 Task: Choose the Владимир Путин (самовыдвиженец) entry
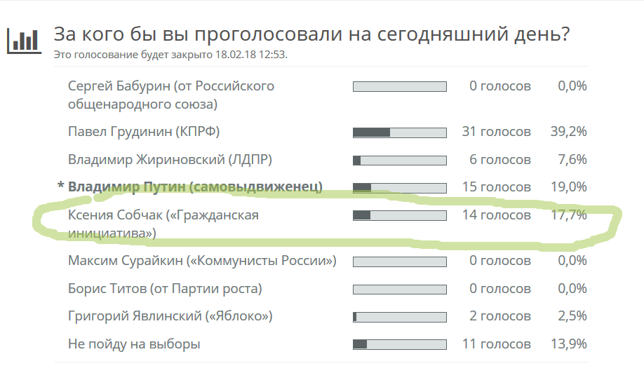point(195,187)
